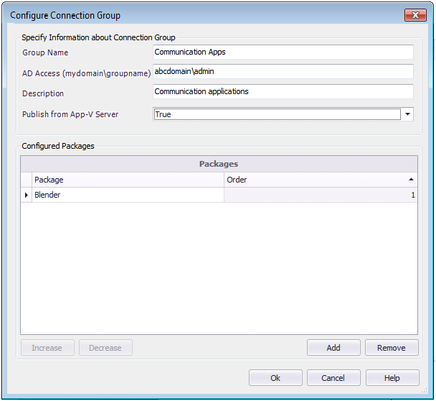Focus the AD Access input field

click(283, 72)
